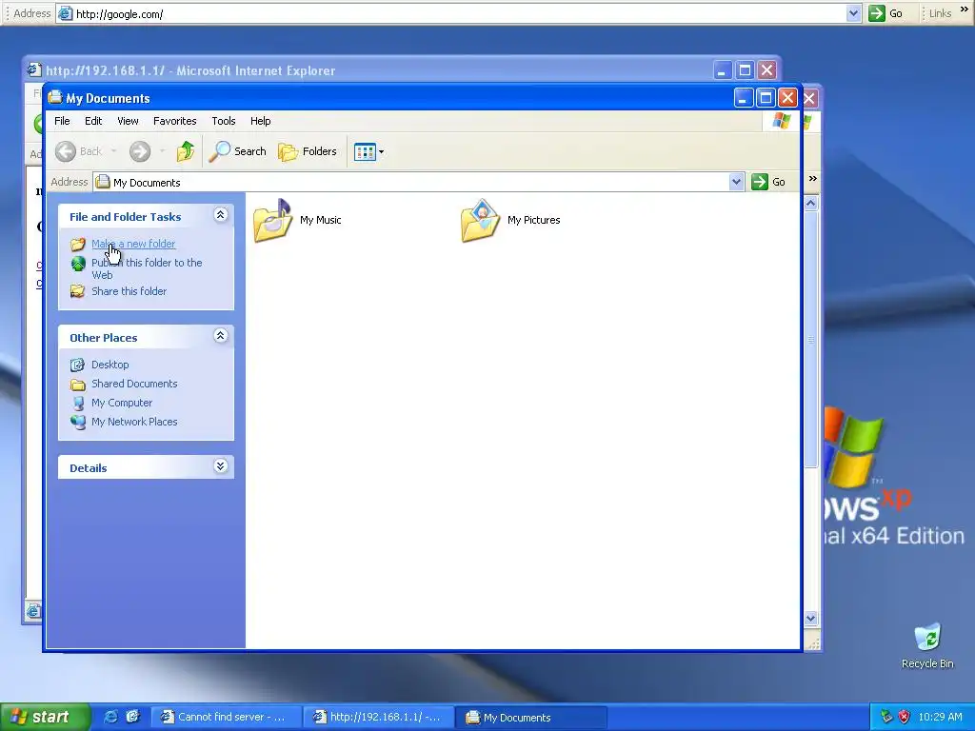Open the My Pictures folder icon
Viewport: 975px width, 731px height.
[x=480, y=220]
